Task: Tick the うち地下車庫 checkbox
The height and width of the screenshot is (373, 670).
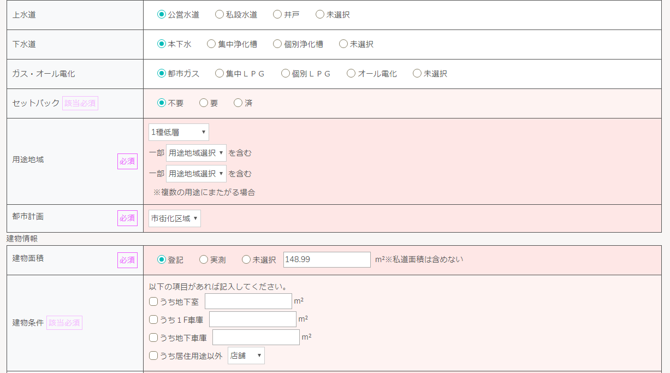Action: coord(153,338)
